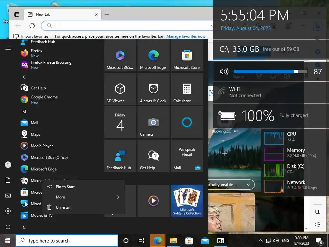The height and width of the screenshot is (247, 329).
Task: Open the partially visible dropdown
Action: (x=231, y=185)
